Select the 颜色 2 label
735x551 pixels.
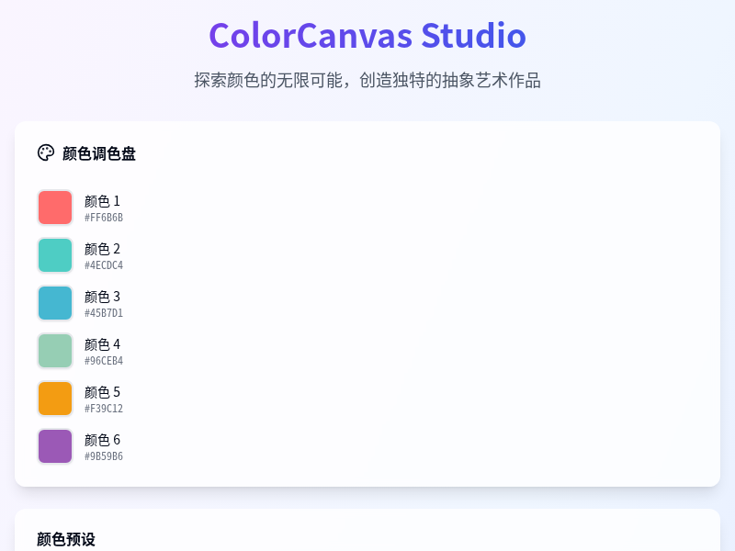(102, 249)
